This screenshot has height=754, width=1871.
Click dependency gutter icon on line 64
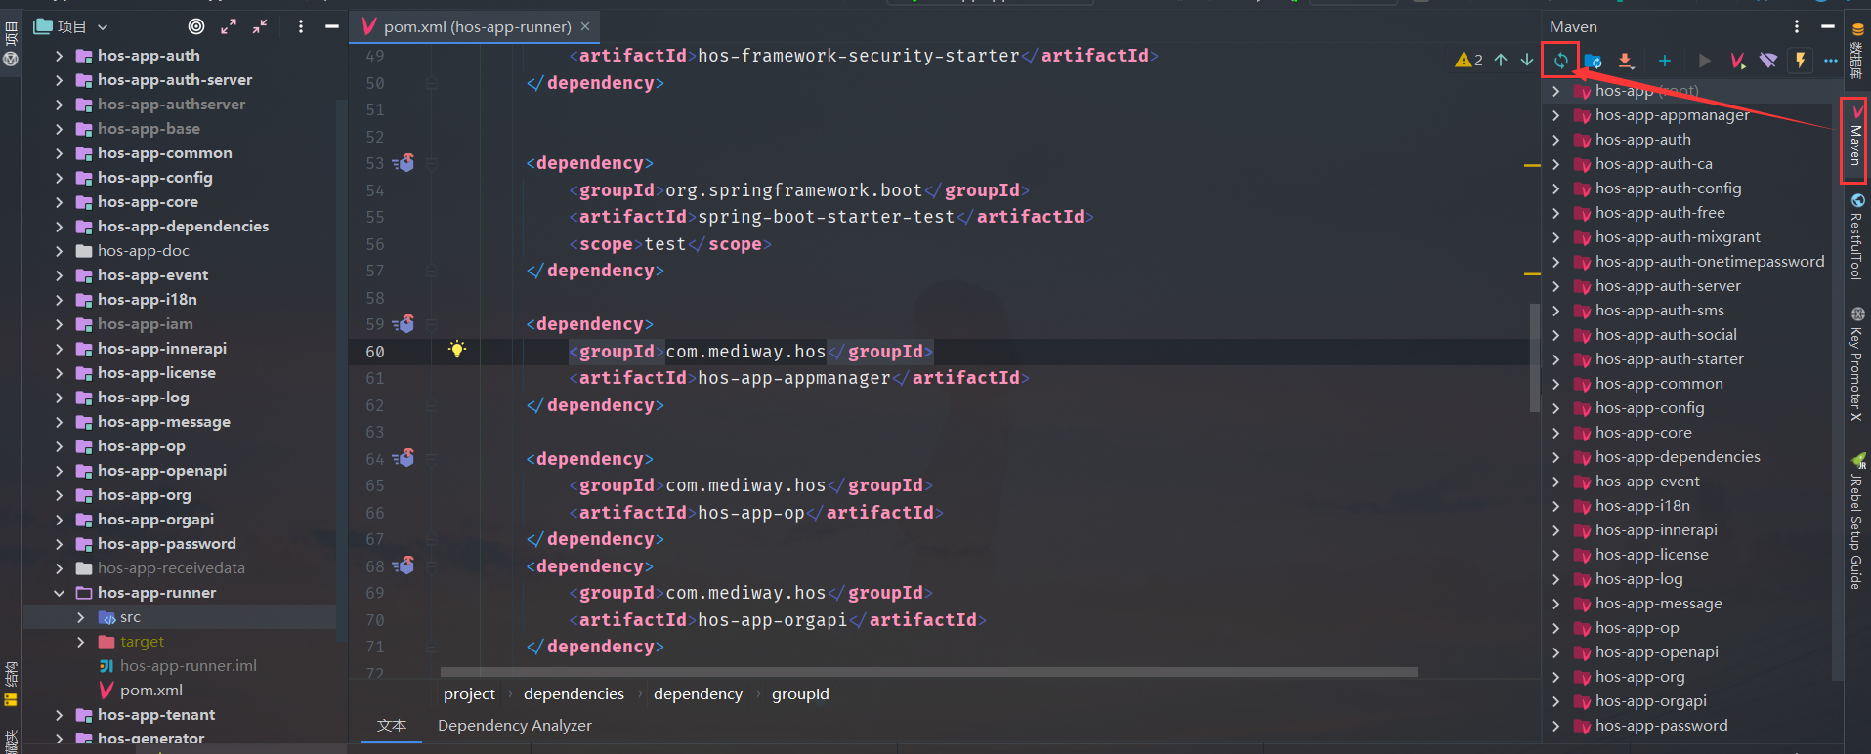[x=404, y=458]
